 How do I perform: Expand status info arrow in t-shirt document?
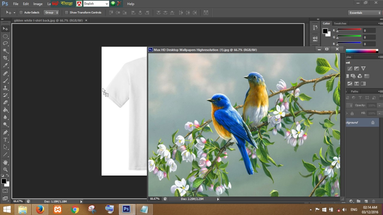click(81, 202)
